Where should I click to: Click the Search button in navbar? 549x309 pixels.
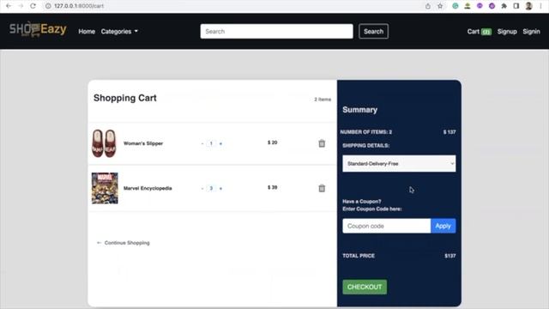click(373, 31)
